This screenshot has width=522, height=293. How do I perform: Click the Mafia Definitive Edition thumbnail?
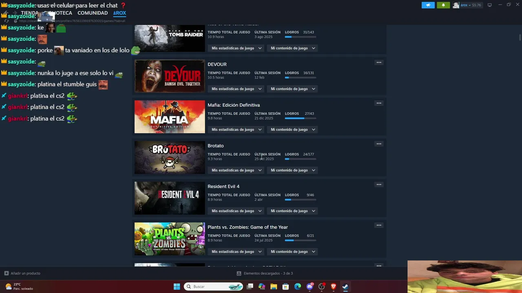pos(170,117)
